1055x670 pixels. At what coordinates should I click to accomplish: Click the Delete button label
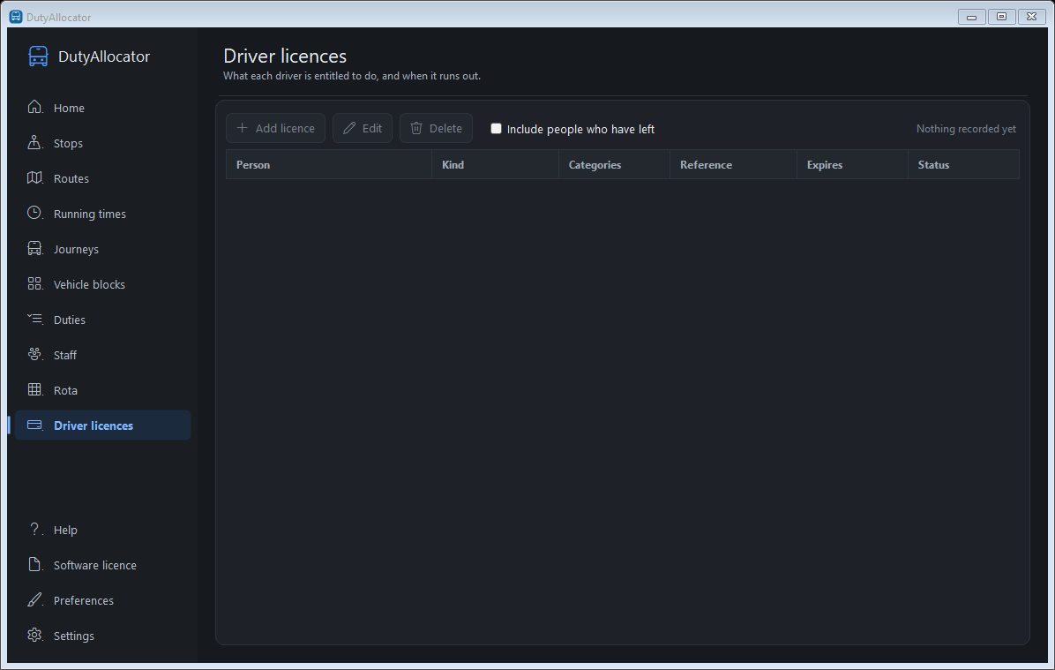pyautogui.click(x=445, y=128)
